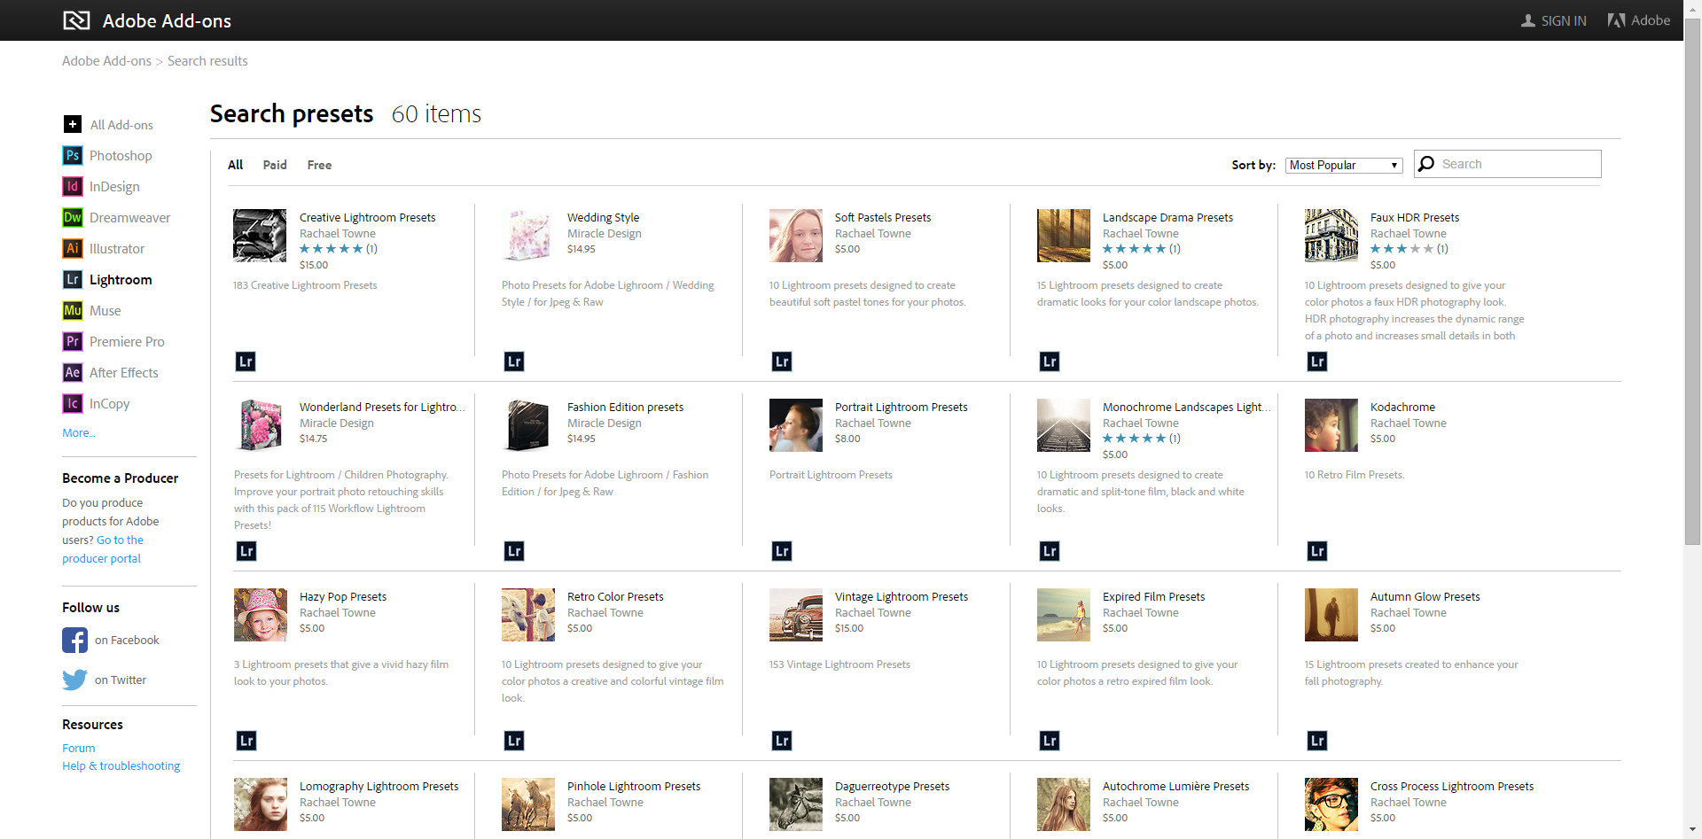Open Soft Pastels Presets portrait thumbnail
The height and width of the screenshot is (839, 1702).
point(796,236)
